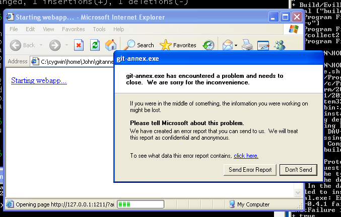Click scrollbar down arrow in IE page
This screenshot has height=217, width=341.
point(298,192)
